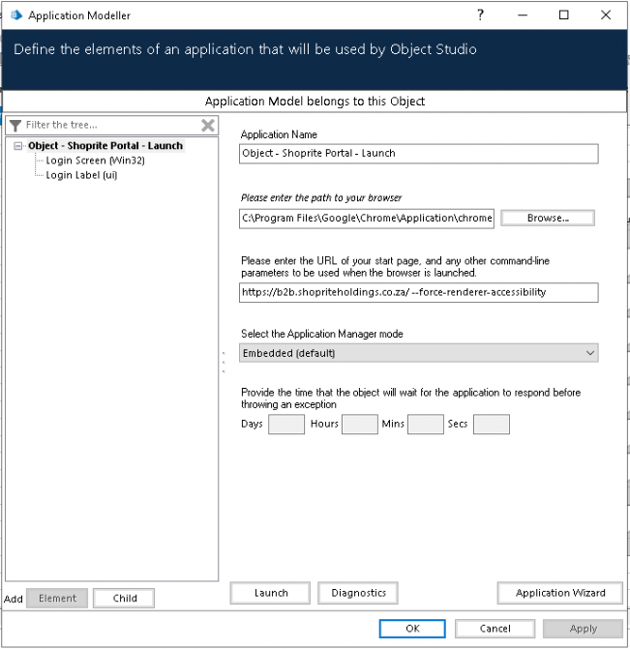Click the Filter the tree search box
The height and width of the screenshot is (649, 630).
112,125
